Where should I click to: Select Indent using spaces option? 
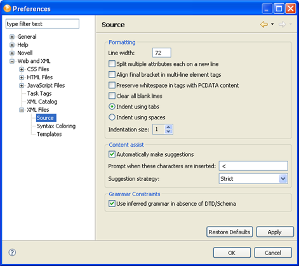coord(112,117)
